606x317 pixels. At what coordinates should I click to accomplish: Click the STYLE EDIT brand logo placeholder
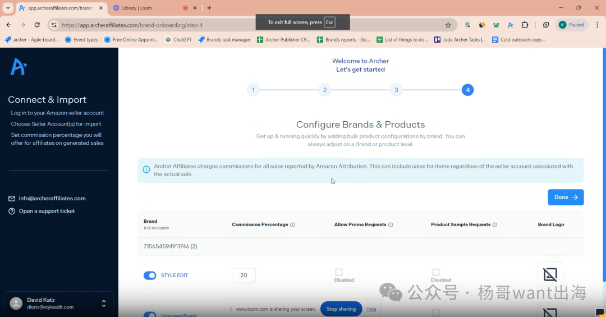(550, 274)
